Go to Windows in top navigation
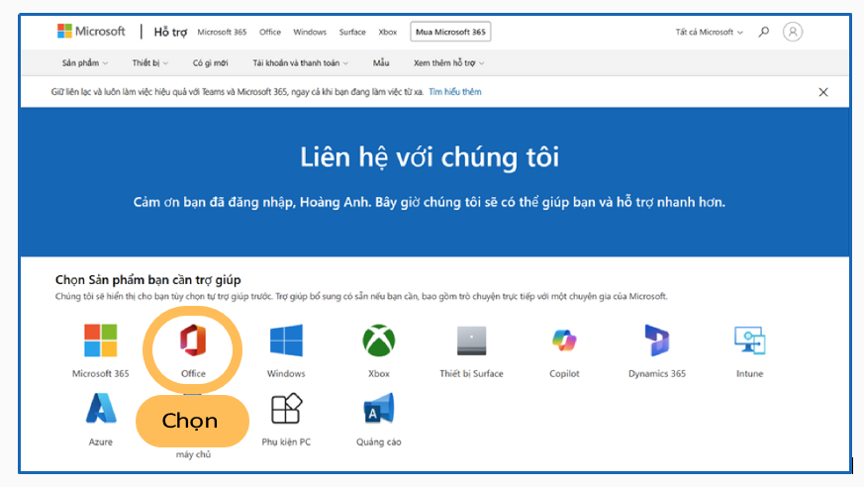This screenshot has width=864, height=487. [x=310, y=32]
